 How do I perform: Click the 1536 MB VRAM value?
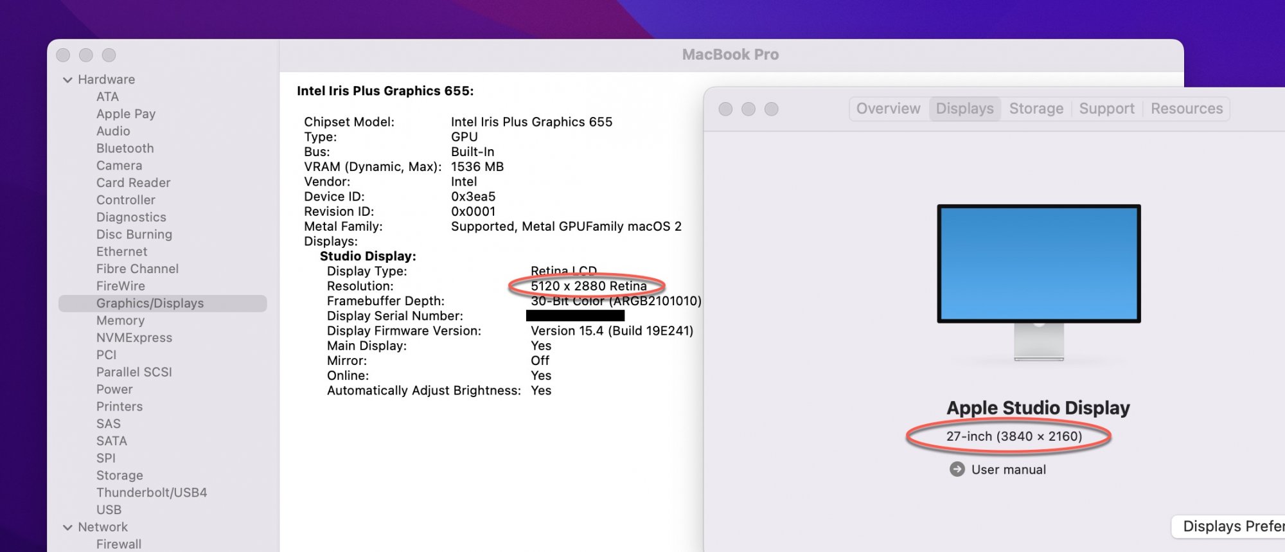(477, 166)
